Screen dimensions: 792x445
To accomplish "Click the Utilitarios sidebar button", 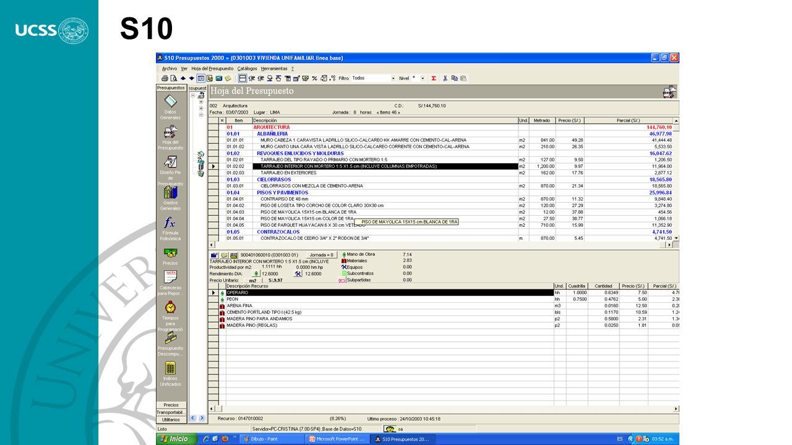I will click(x=171, y=420).
